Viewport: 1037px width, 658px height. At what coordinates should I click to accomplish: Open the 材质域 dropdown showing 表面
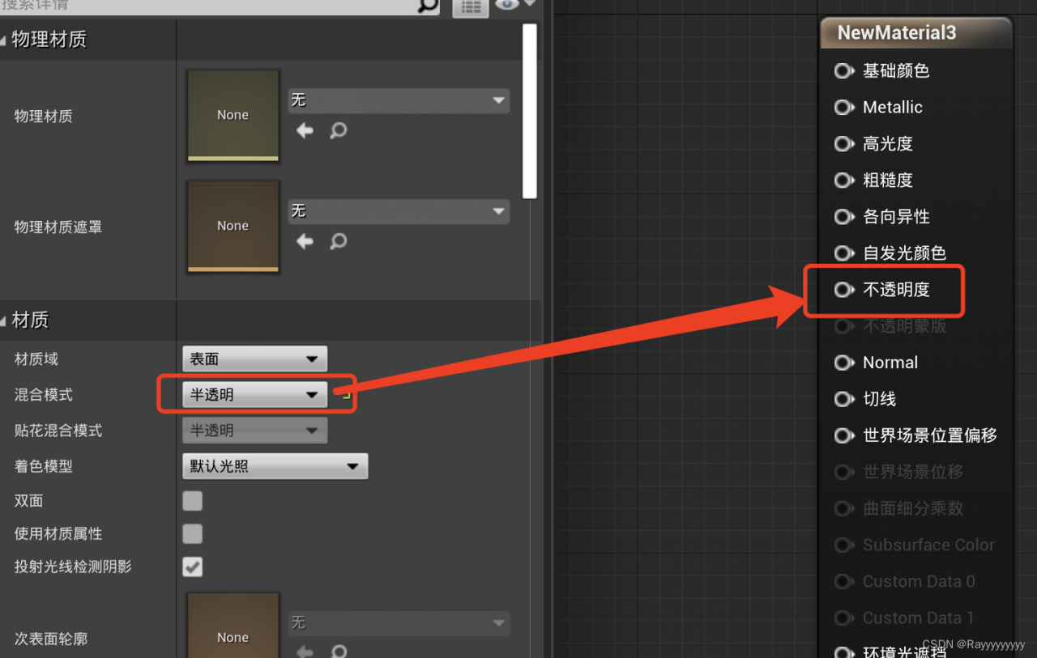pyautogui.click(x=254, y=359)
